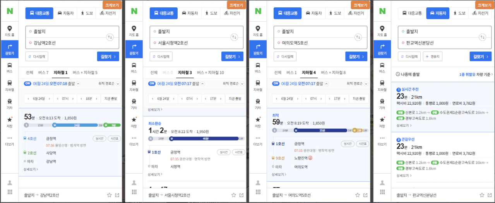Open the 1종 휘발유 차량 기준 dropdown
This screenshot has width=495, height=203.
[476, 74]
